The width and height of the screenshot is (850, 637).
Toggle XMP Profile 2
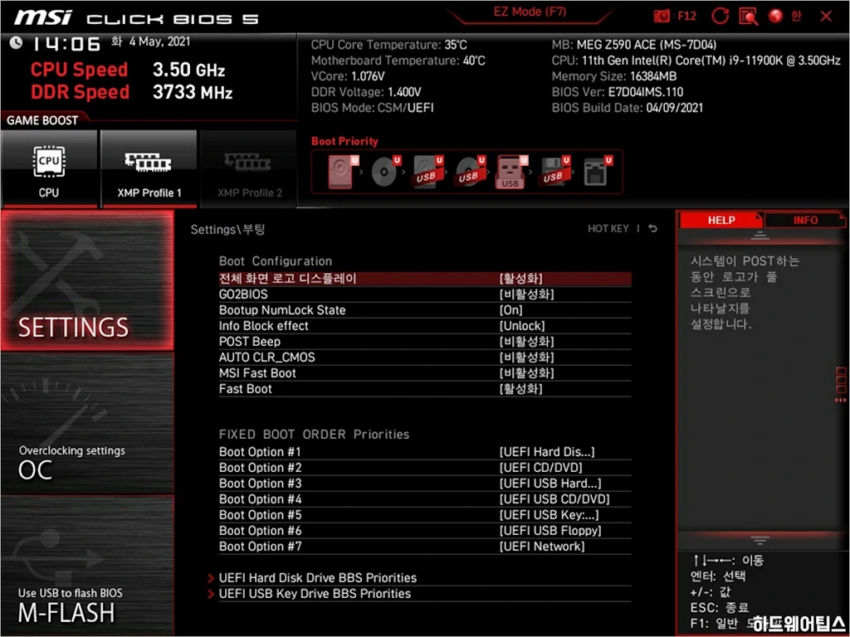tap(249, 168)
